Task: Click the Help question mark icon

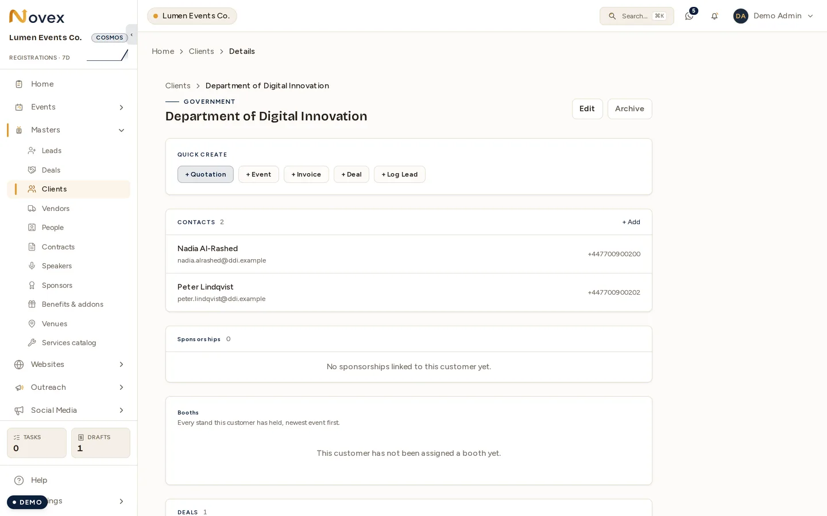Action: point(19,480)
